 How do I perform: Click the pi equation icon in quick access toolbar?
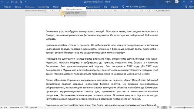tap(16, 2)
